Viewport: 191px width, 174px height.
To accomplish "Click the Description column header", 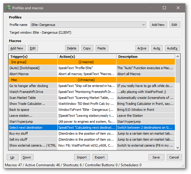I will [x=146, y=57].
